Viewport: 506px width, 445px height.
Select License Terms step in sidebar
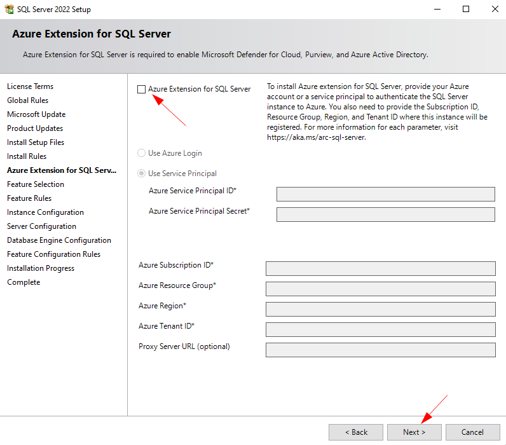[31, 86]
